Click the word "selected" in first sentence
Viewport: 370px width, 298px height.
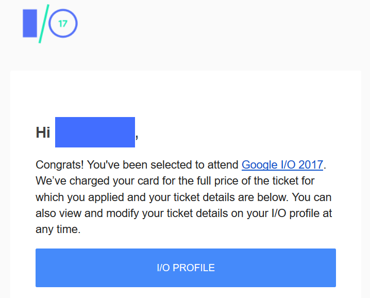(x=171, y=165)
